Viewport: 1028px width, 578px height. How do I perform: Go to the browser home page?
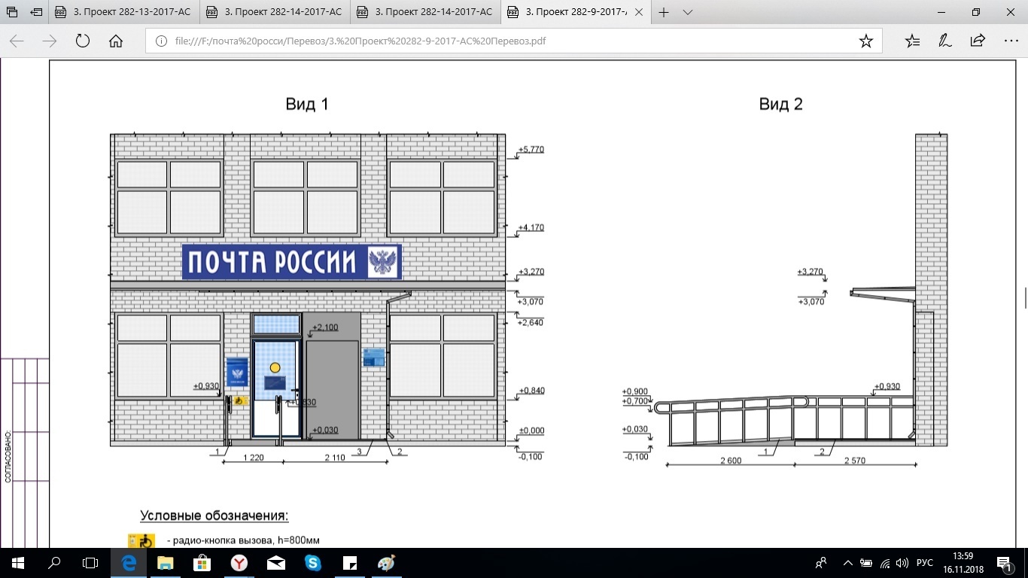pos(116,41)
